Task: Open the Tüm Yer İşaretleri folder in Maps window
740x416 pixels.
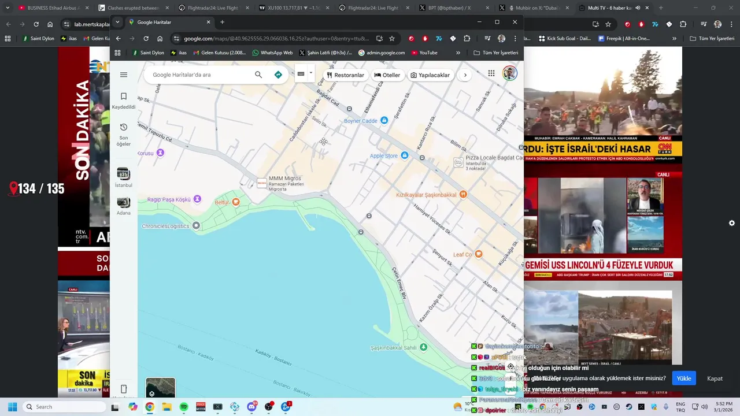Action: tap(496, 53)
